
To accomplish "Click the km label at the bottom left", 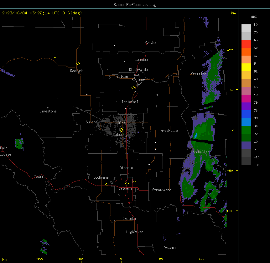I will coord(4,259).
